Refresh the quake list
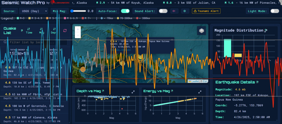Viewport: 282px width, 124px height. pos(65,31)
